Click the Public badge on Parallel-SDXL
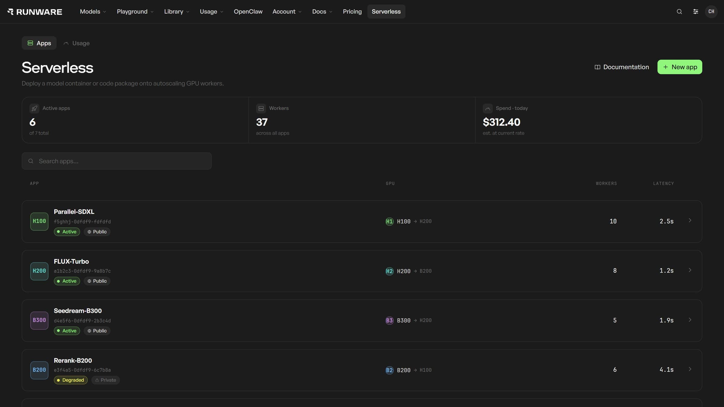724x407 pixels. click(x=97, y=232)
